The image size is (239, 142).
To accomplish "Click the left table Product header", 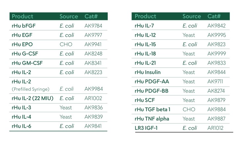I will pyautogui.click(x=22, y=16).
